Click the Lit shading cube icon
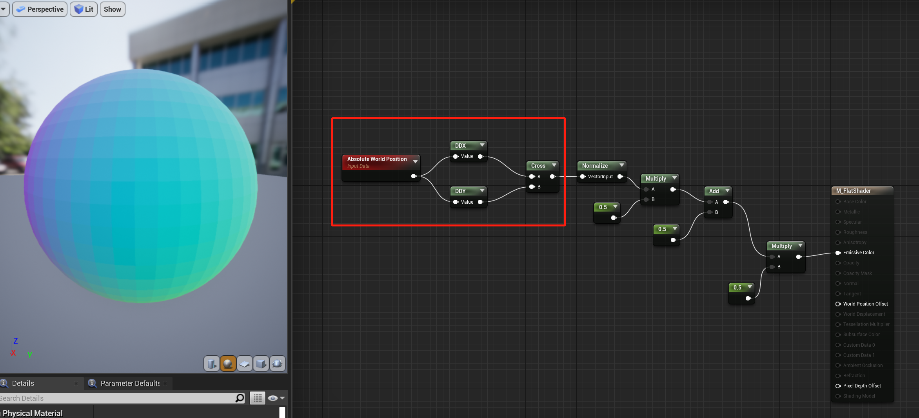This screenshot has width=919, height=418. tap(78, 9)
